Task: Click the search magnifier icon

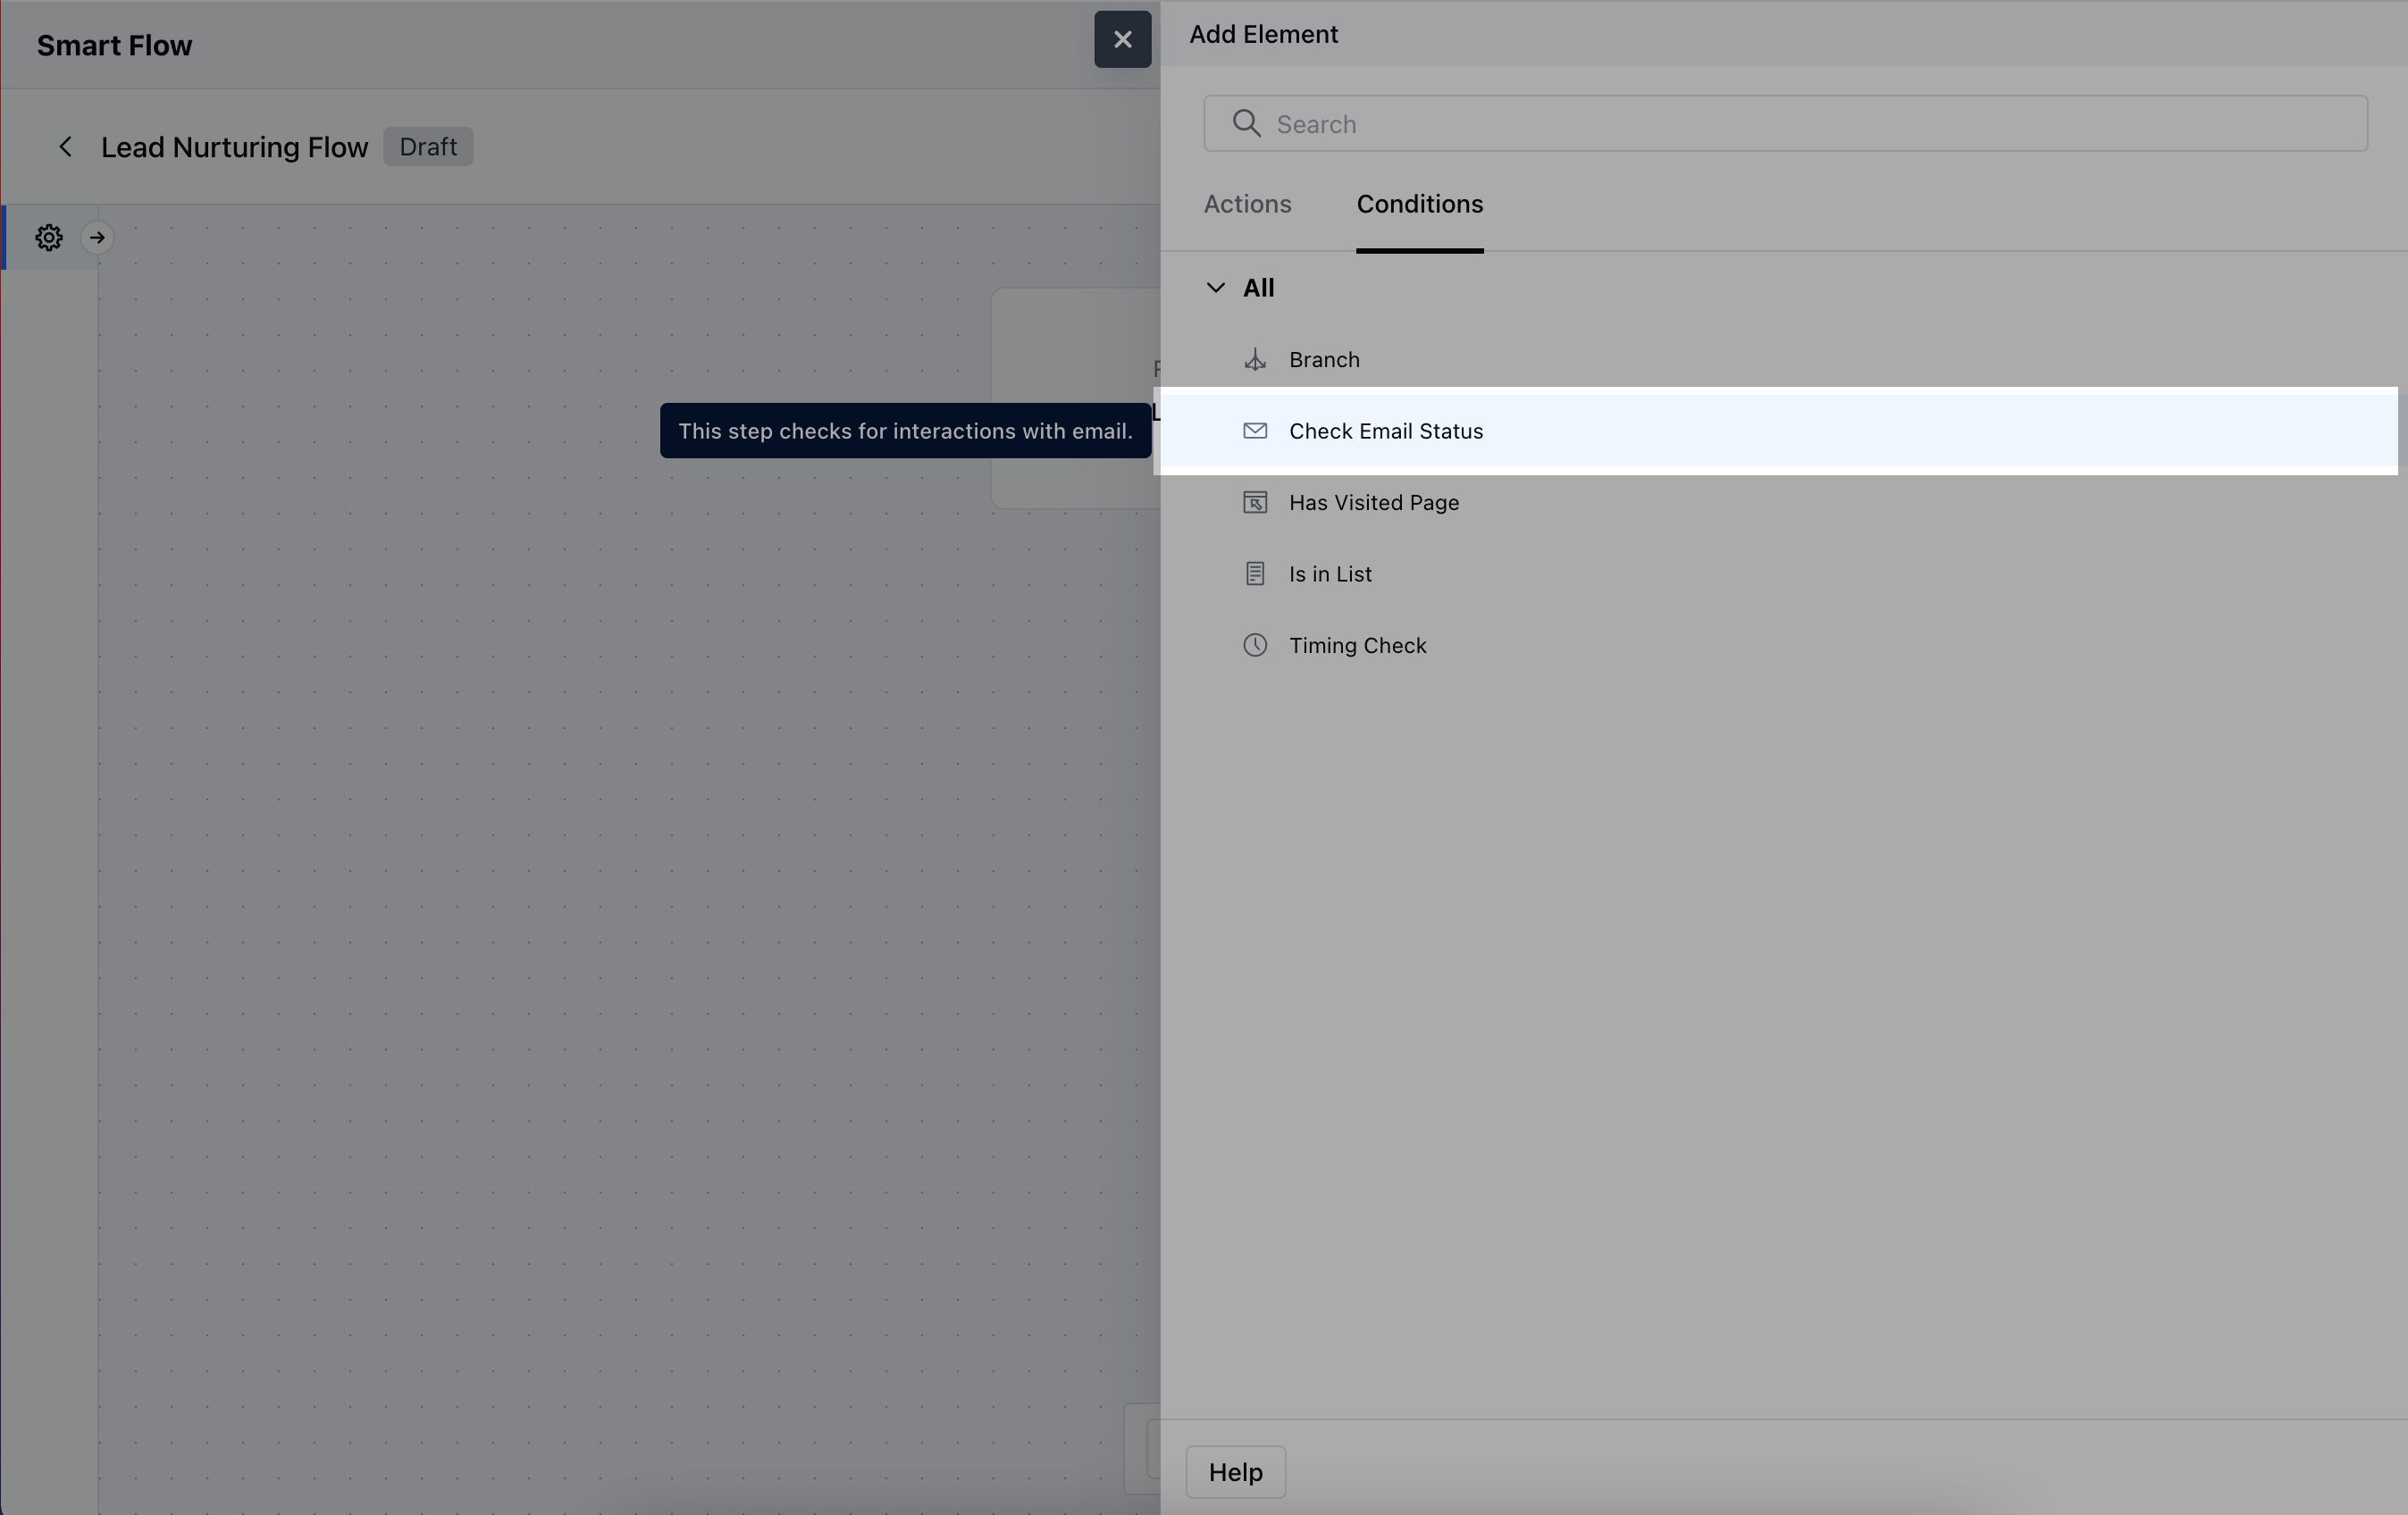Action: coord(1246,124)
